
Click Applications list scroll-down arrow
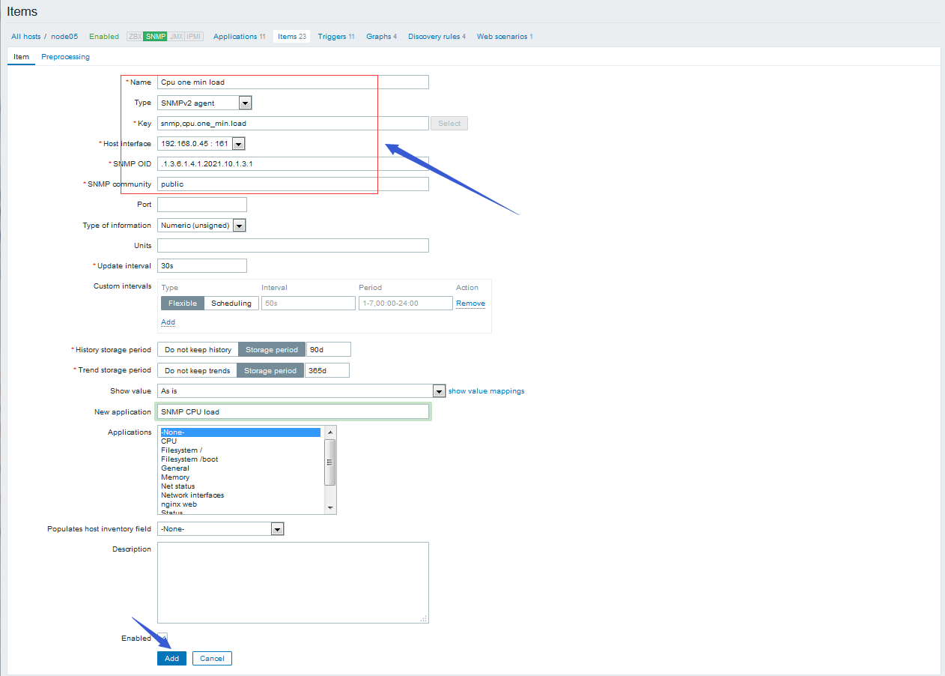(330, 508)
